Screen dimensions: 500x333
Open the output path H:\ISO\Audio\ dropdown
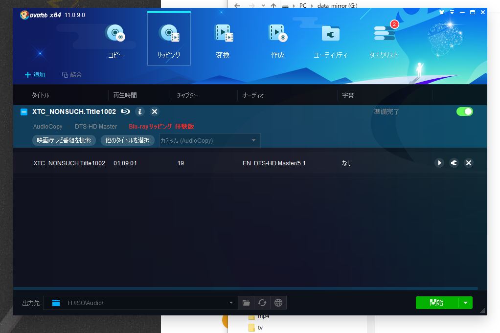point(231,303)
